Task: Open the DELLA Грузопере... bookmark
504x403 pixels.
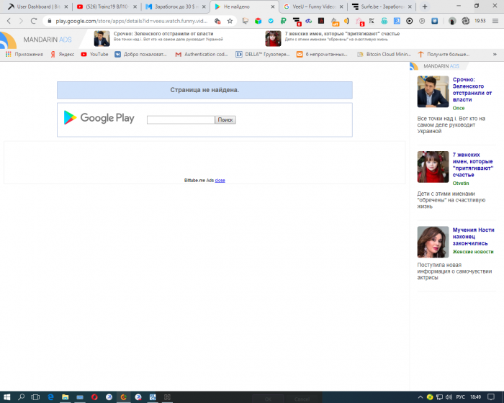Action: click(x=263, y=54)
